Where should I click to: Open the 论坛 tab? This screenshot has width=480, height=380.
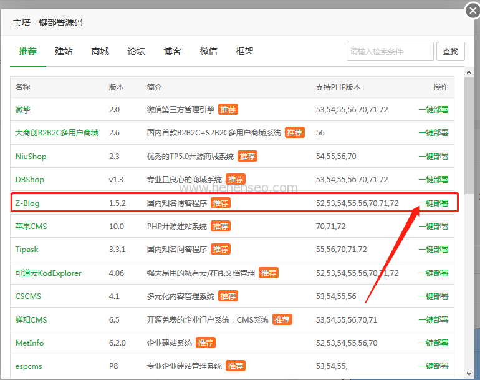(137, 51)
